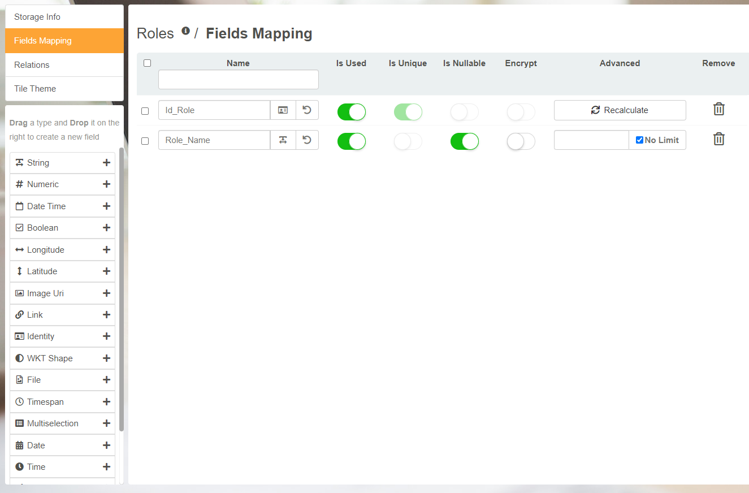Add a Multiselection field using plus icon
Screen dimensions: 749x493
[106, 423]
